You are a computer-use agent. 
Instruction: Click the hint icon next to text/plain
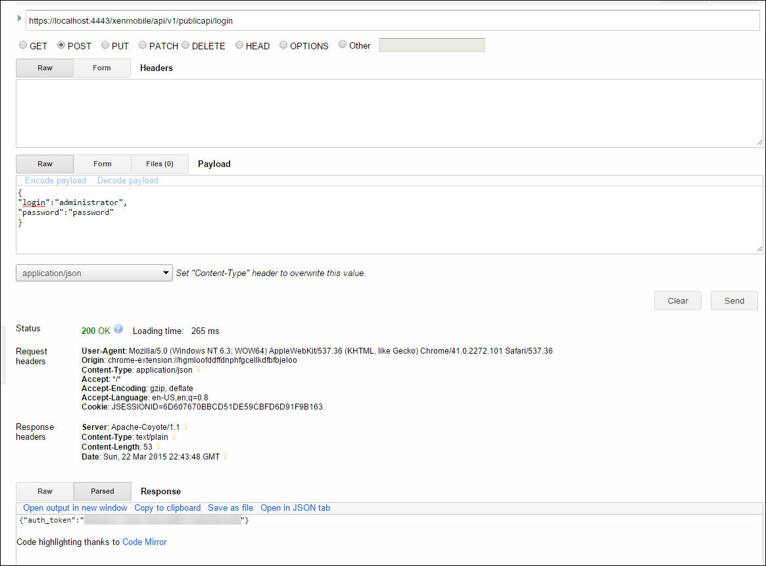(x=174, y=436)
